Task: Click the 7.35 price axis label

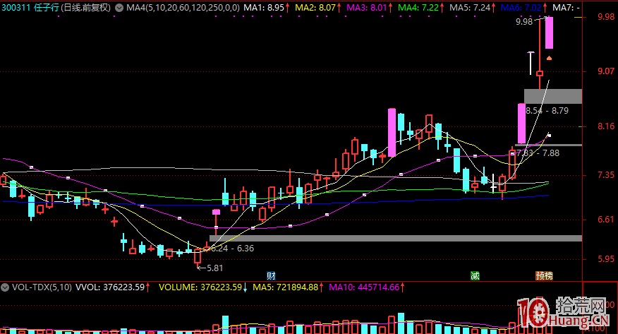Action: [606, 174]
